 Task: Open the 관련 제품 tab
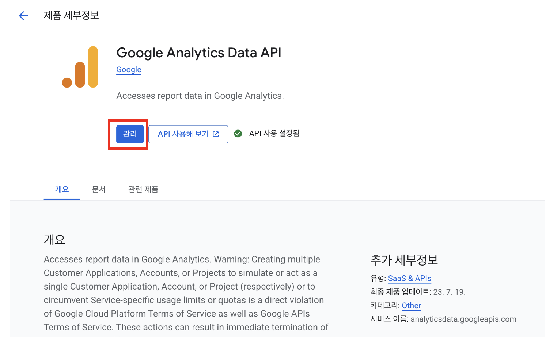[143, 189]
